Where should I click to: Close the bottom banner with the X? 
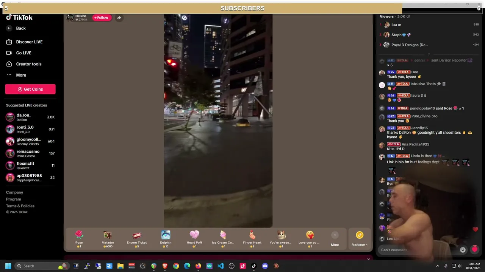tap(368, 259)
